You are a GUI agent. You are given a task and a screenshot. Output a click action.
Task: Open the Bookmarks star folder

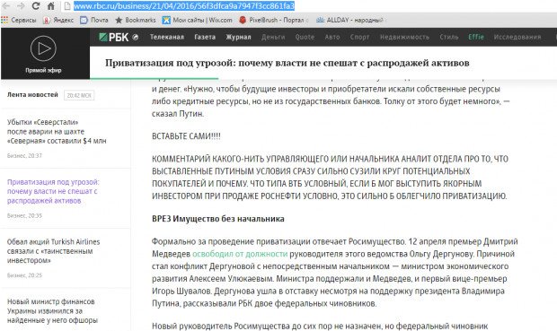tap(136, 21)
